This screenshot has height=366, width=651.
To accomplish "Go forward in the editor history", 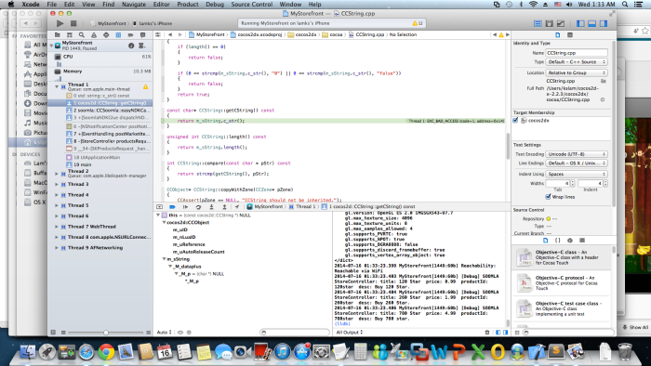I will [x=180, y=34].
